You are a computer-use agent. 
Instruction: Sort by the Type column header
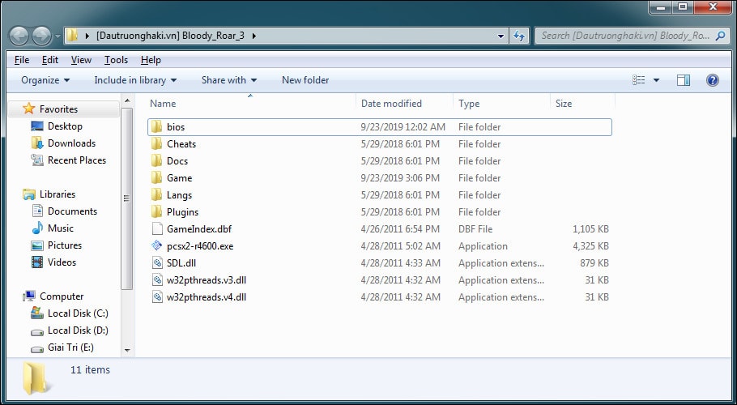coord(501,104)
